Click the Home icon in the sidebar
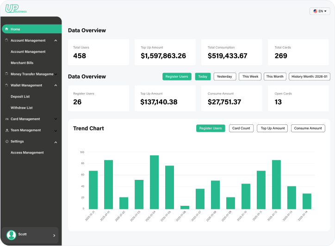 6,29
